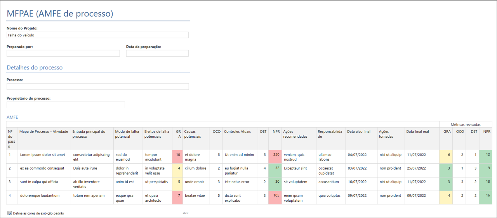Click the 'Proprietário do processo' field

(66, 105)
